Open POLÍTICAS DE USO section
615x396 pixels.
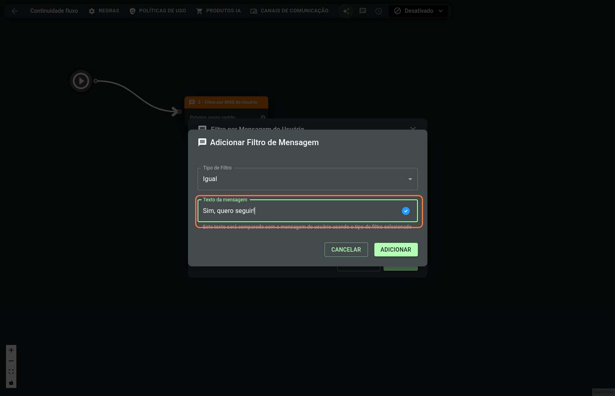pyautogui.click(x=158, y=11)
